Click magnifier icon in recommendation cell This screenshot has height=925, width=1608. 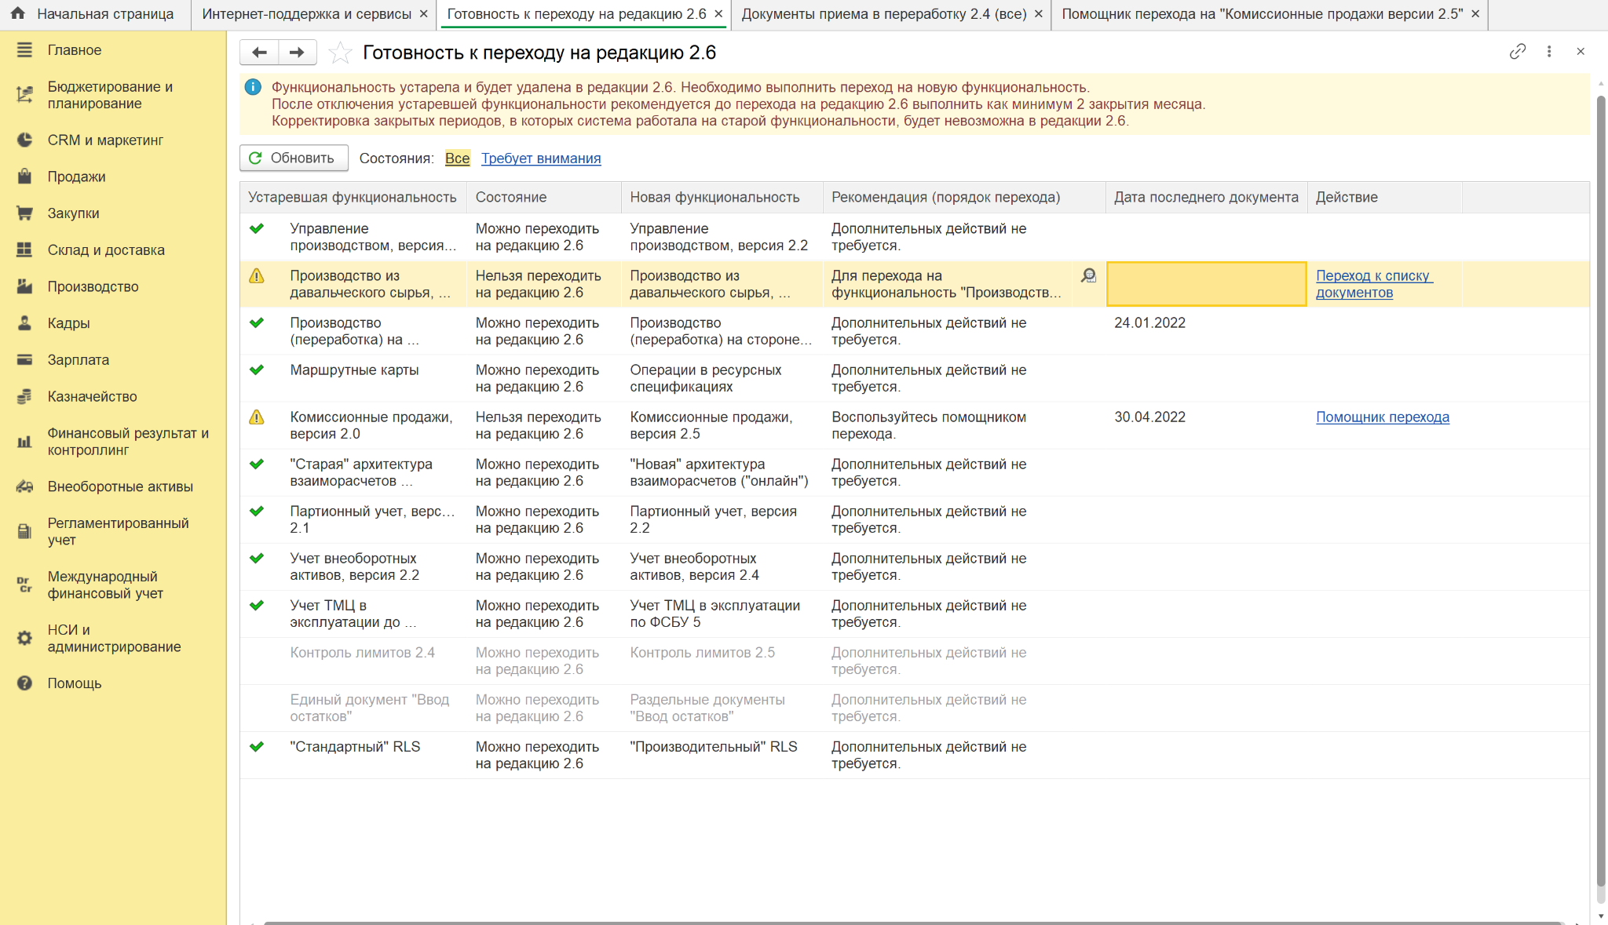pyautogui.click(x=1088, y=275)
